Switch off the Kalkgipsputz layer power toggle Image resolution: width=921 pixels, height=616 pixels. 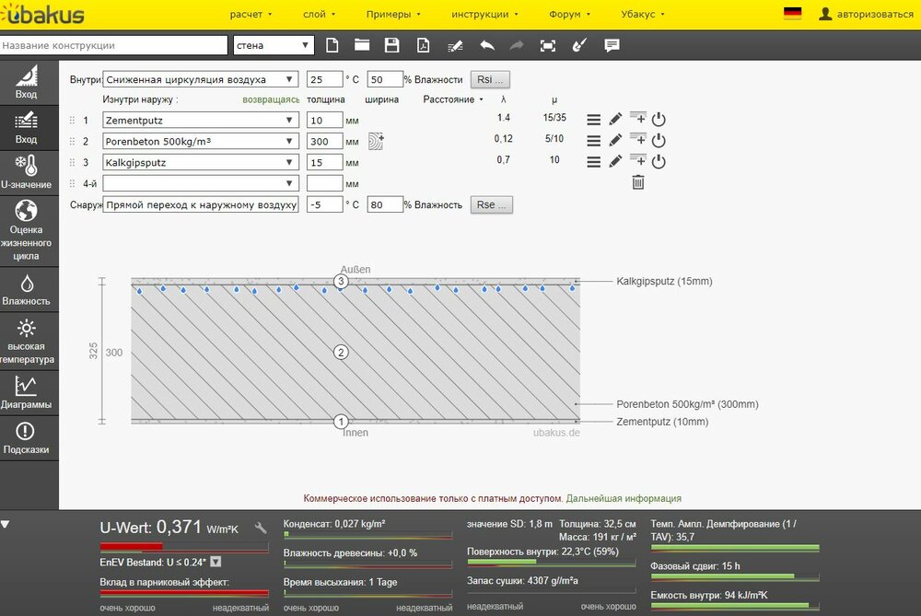click(x=659, y=162)
